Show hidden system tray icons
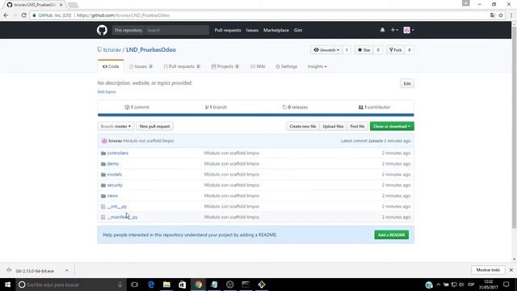The height and width of the screenshot is (291, 517). (438, 285)
